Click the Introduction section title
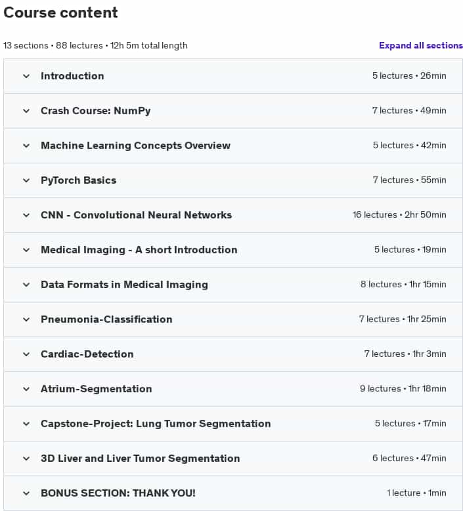The image size is (463, 511). 72,76
